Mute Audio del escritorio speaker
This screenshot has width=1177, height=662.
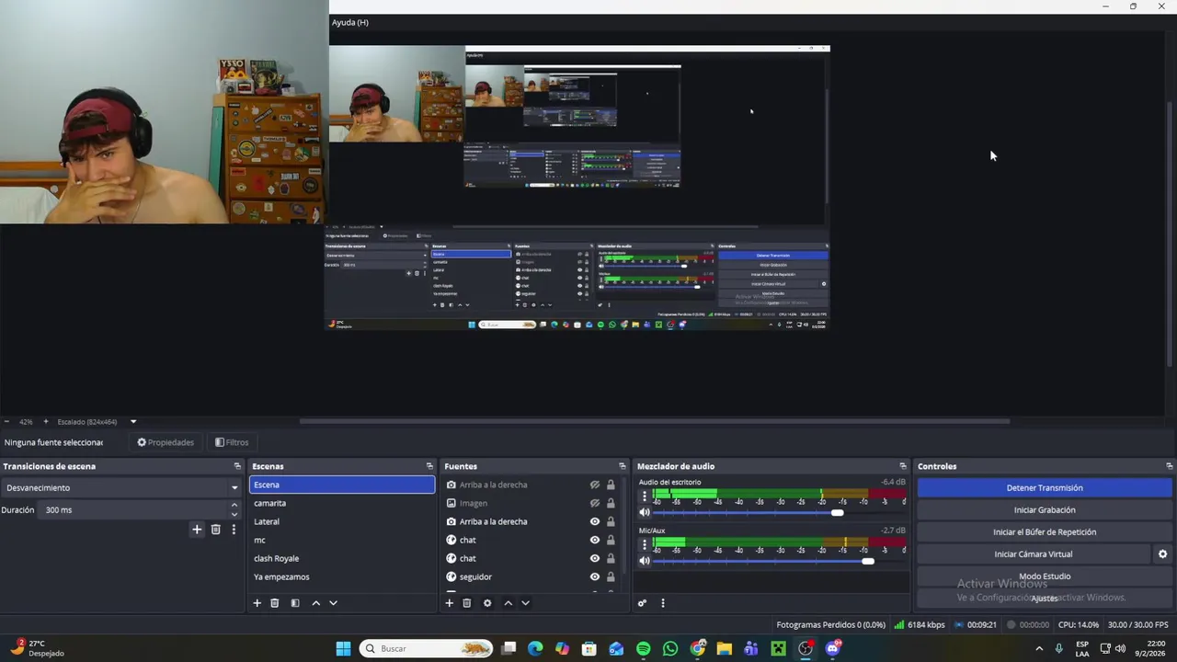coord(645,512)
